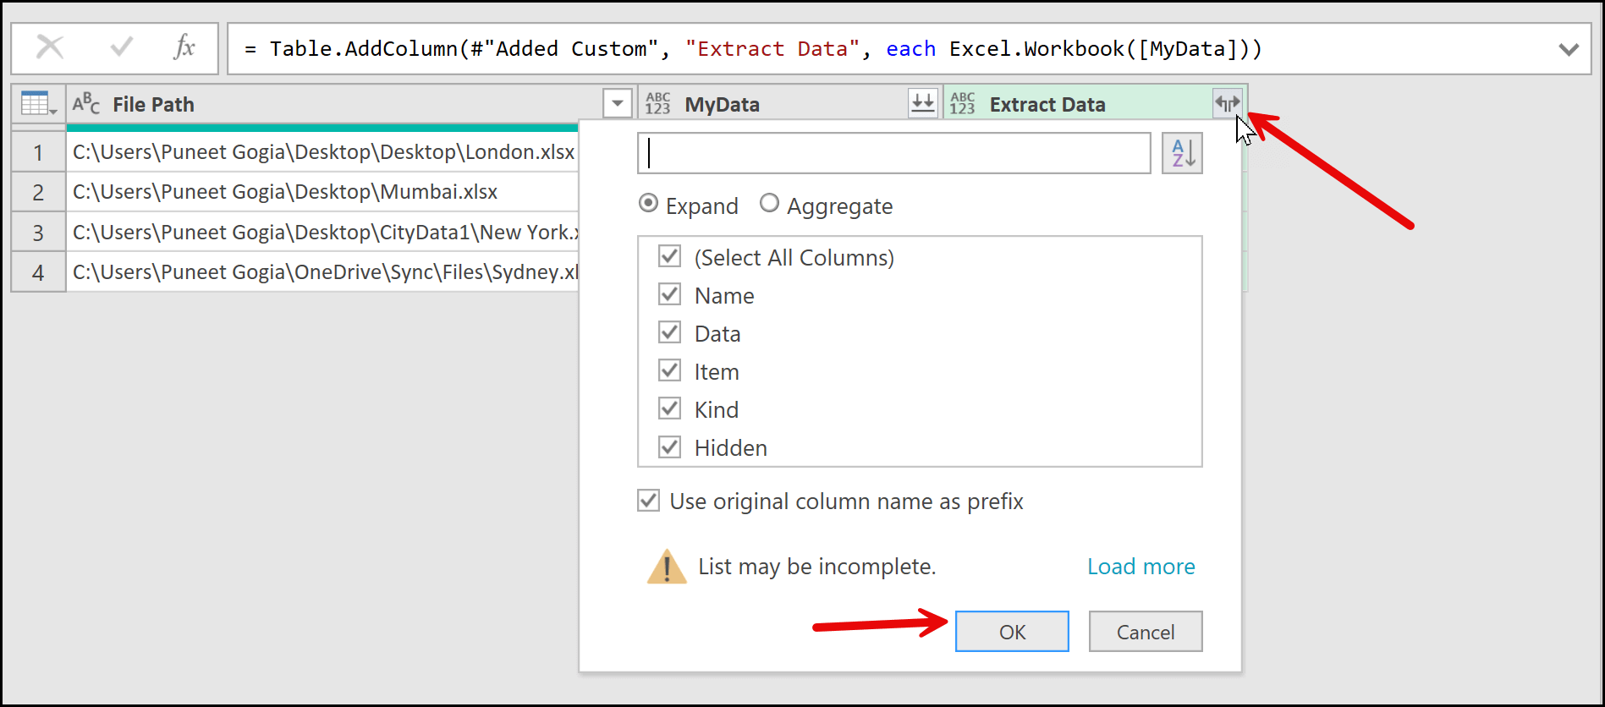Select the Aggregate radio option
The image size is (1605, 707).
tap(769, 204)
